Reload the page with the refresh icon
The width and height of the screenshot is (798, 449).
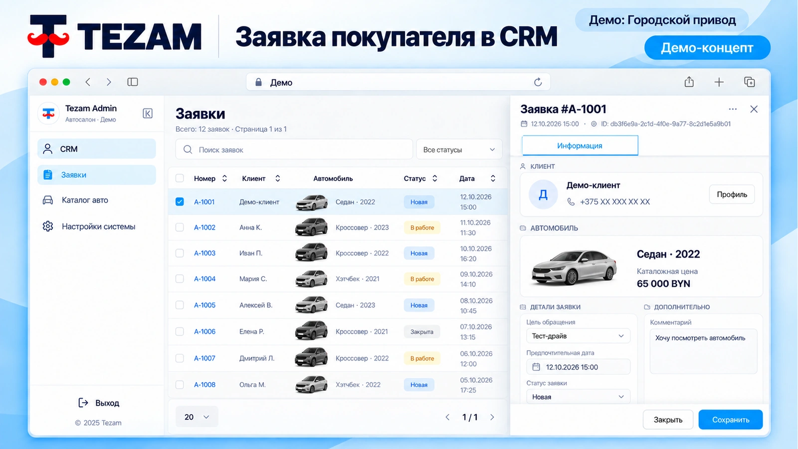[538, 82]
